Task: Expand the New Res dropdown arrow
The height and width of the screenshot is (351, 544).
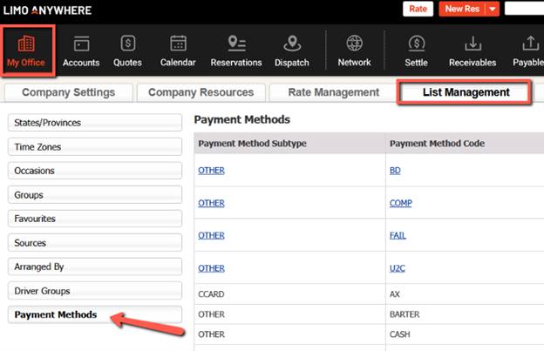Action: click(493, 10)
